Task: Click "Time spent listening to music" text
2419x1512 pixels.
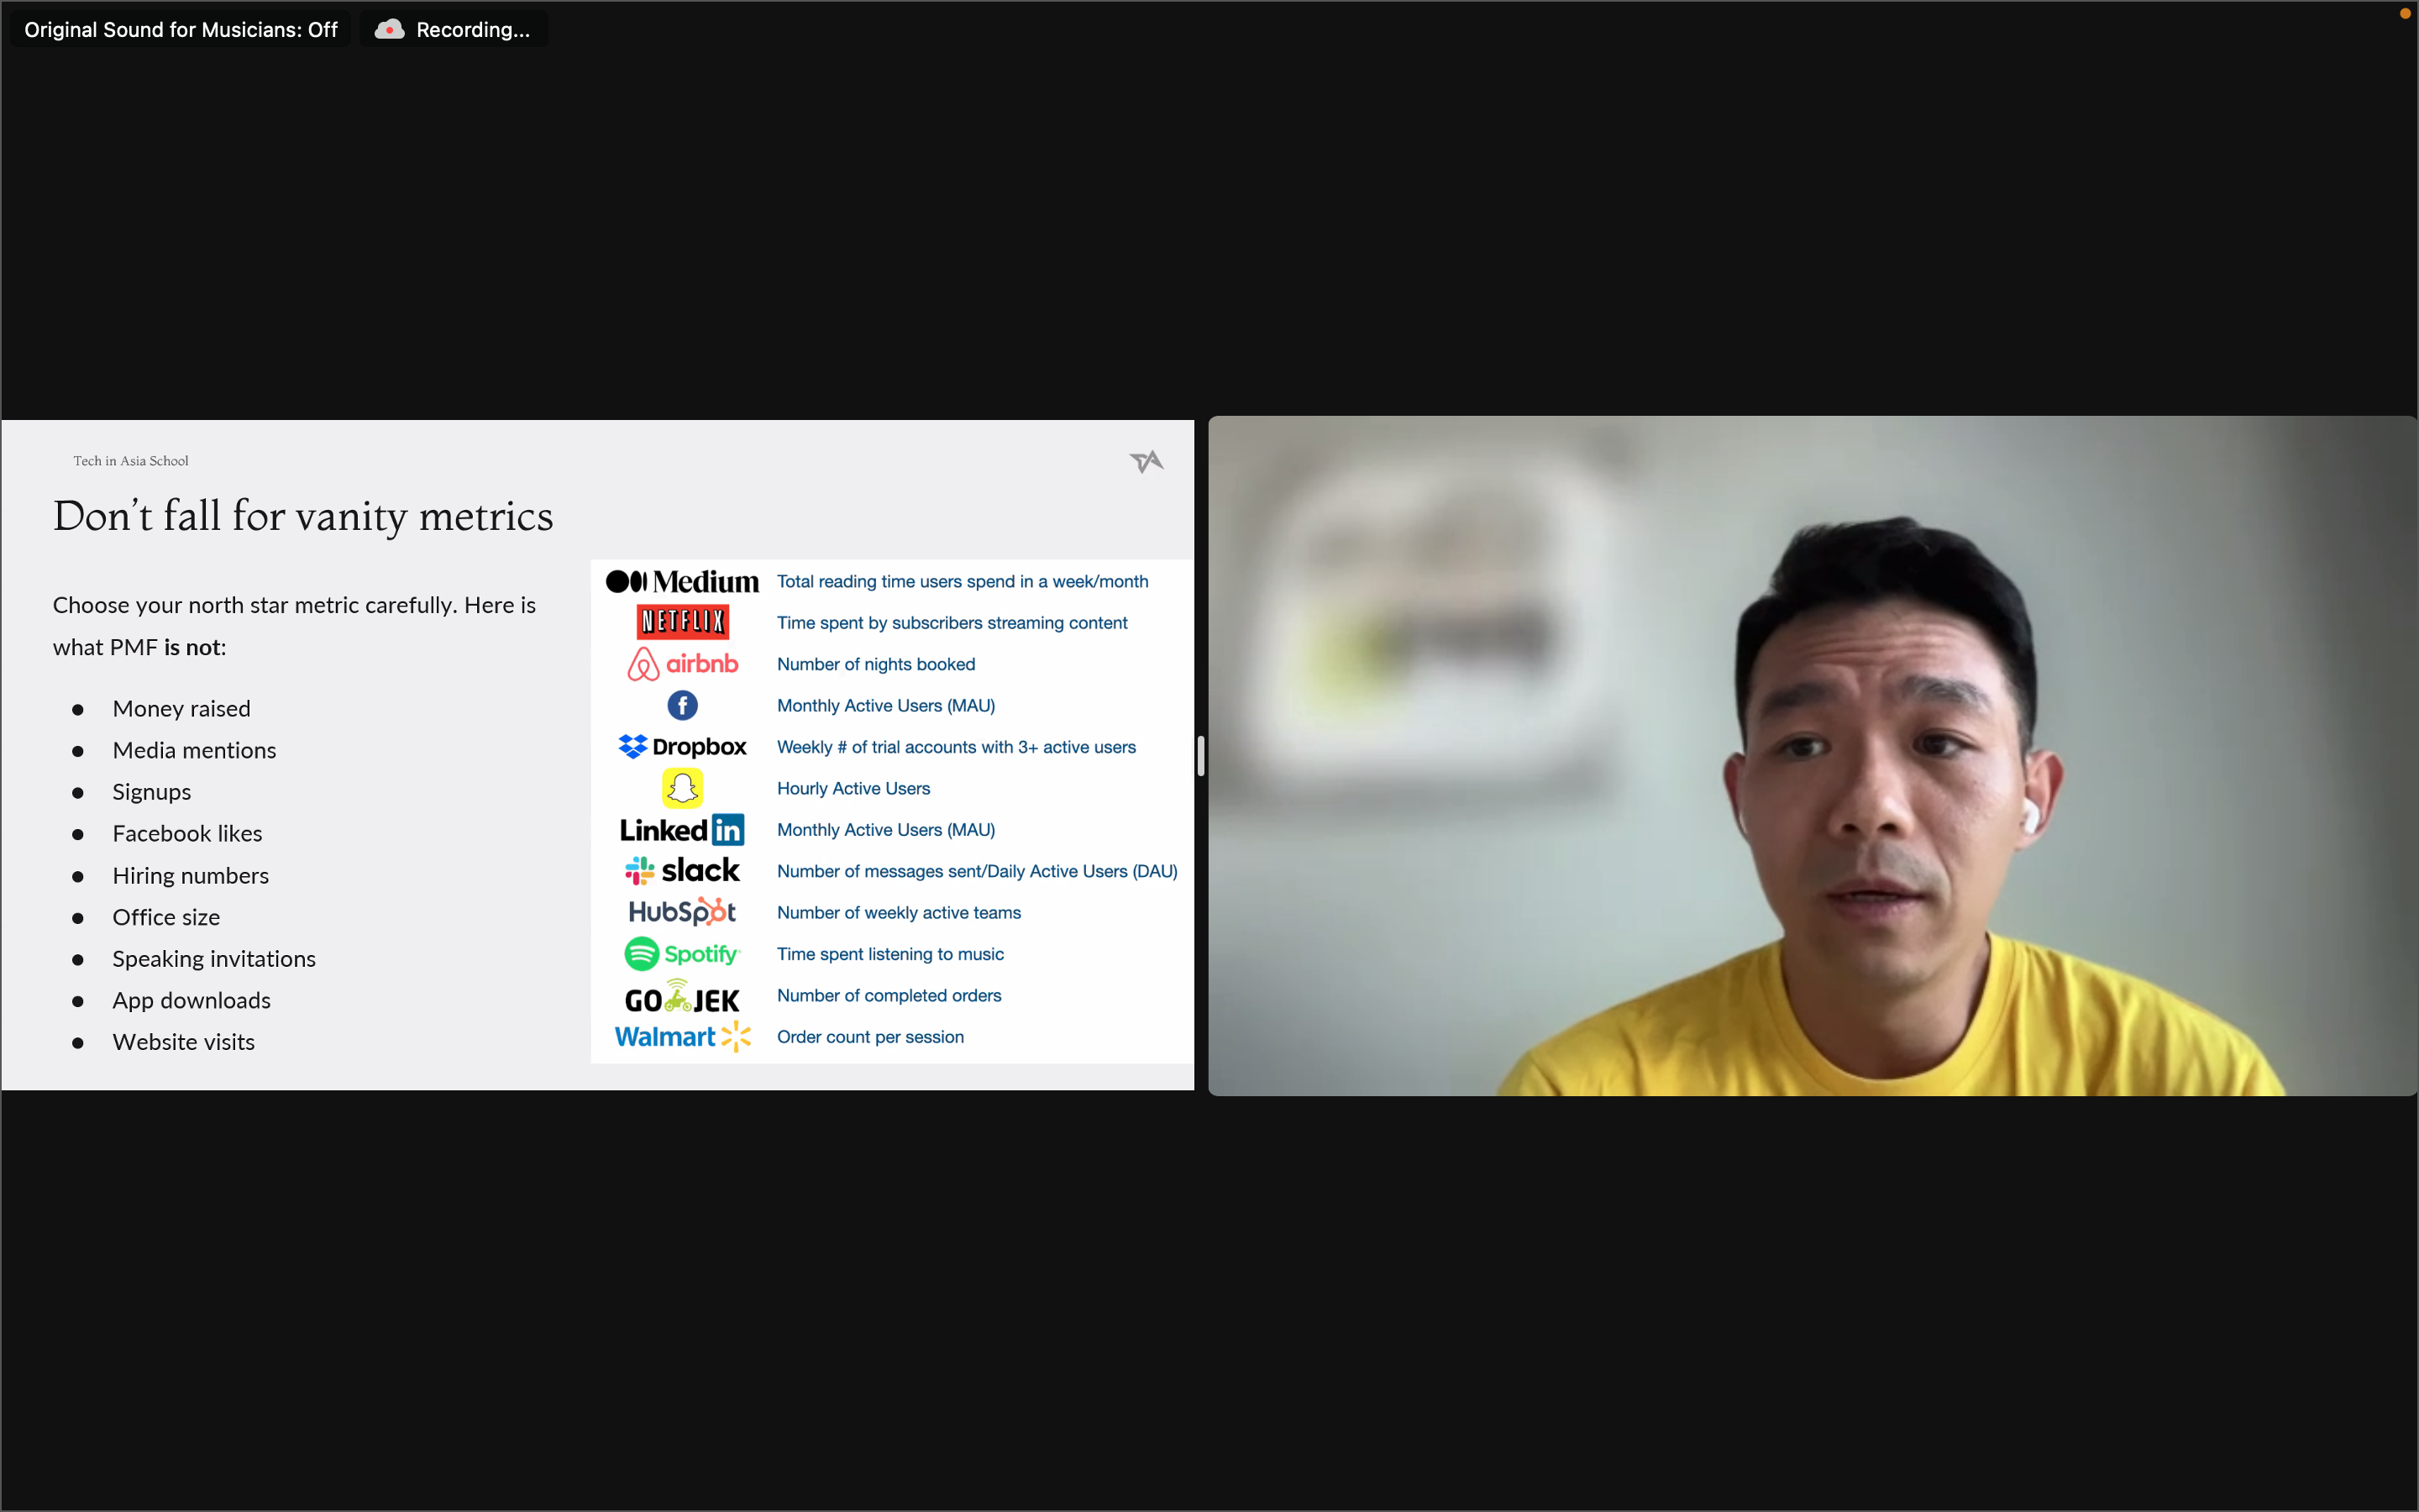Action: [890, 954]
